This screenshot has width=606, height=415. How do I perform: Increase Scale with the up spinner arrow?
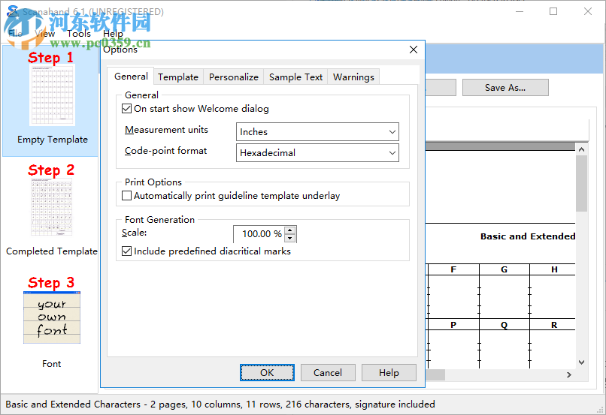[290, 230]
